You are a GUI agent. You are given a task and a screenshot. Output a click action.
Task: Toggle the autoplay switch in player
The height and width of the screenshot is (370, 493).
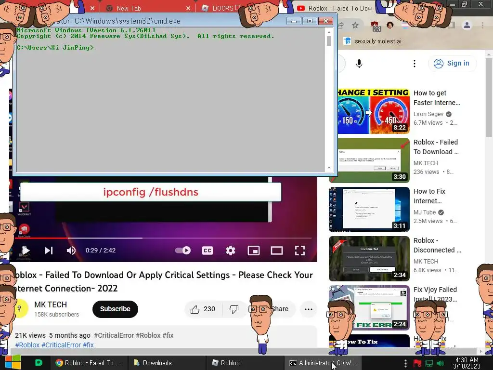tap(182, 251)
